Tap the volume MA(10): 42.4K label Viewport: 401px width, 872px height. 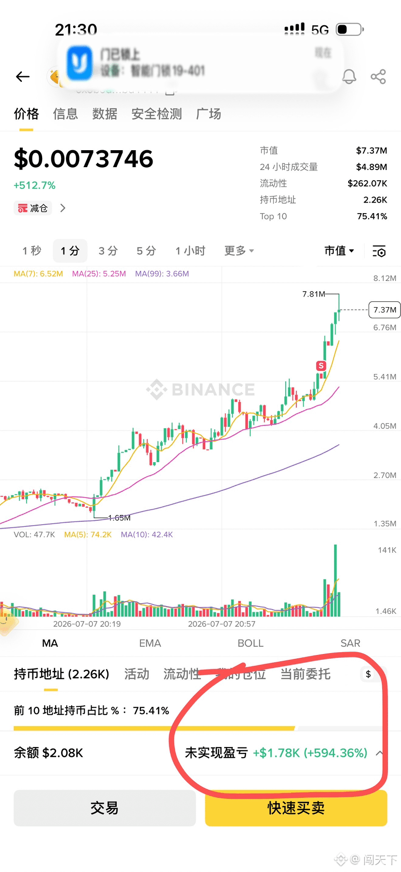click(x=147, y=535)
